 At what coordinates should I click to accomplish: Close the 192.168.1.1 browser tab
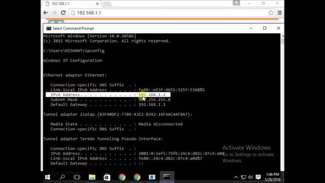click(97, 4)
